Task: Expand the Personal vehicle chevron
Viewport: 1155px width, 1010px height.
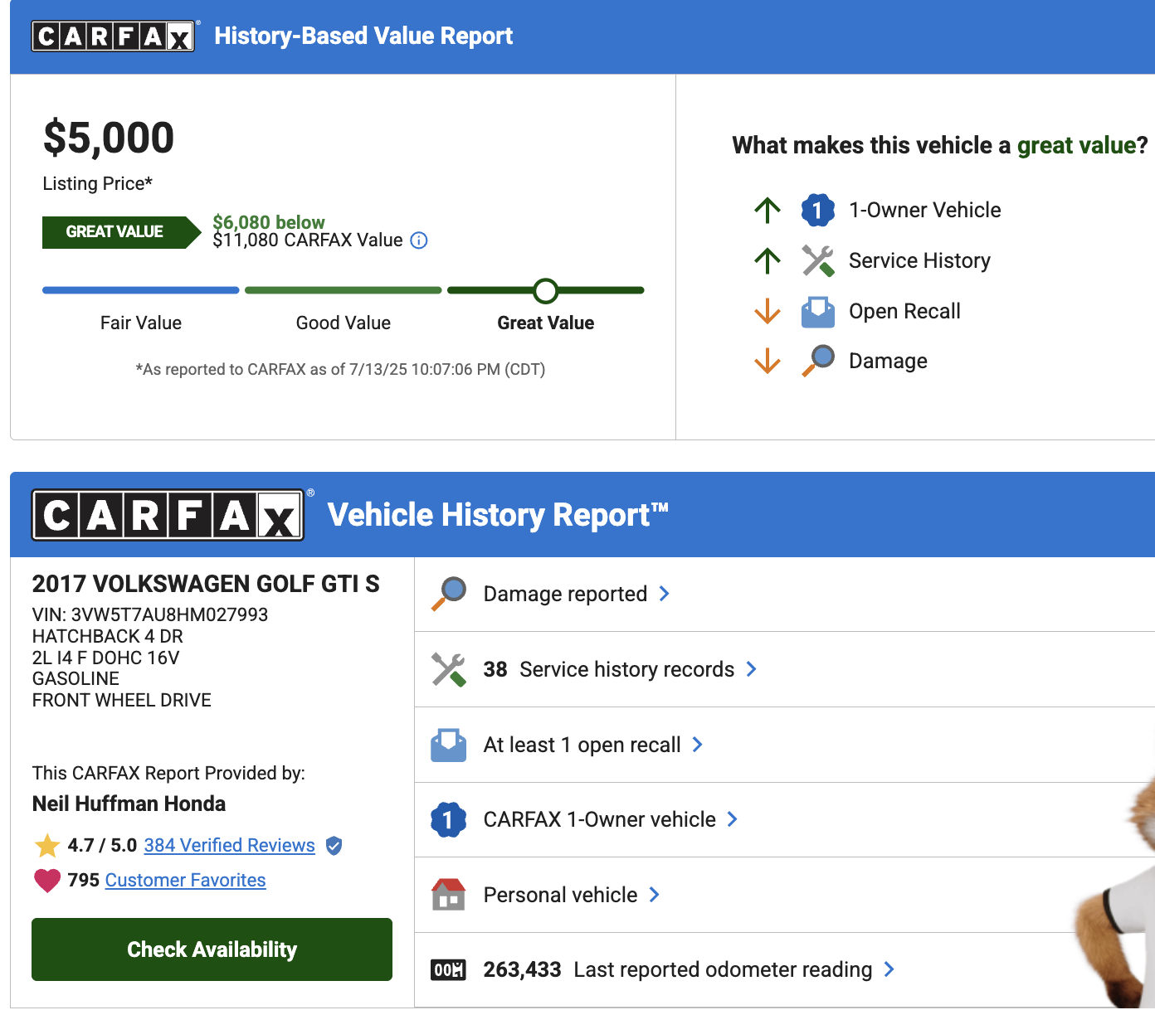Action: click(654, 895)
